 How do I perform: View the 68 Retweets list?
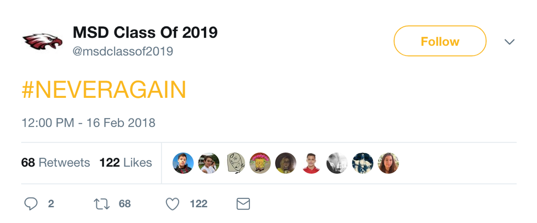[55, 163]
